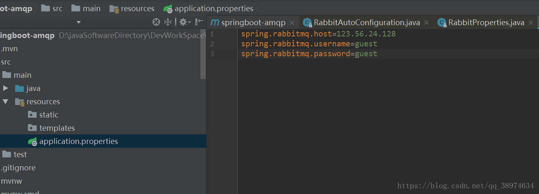
Task: Expand the java folder tree arrow
Action: (x=5, y=88)
